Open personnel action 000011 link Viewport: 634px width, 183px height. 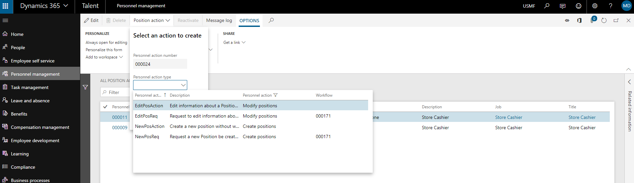[x=119, y=117]
